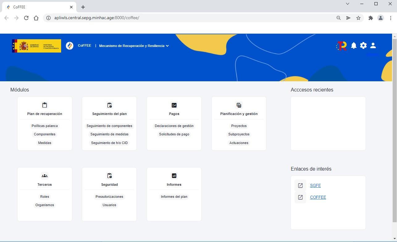Click the Seguimiento de medidas menu entry
This screenshot has height=242, width=397.
click(109, 134)
